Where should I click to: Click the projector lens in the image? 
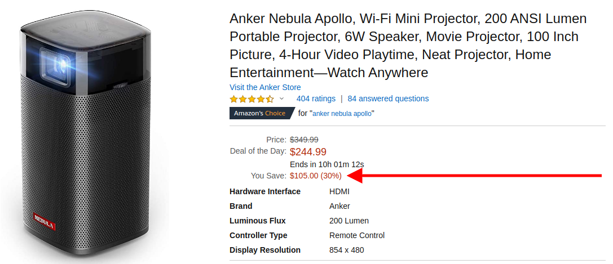tap(57, 65)
